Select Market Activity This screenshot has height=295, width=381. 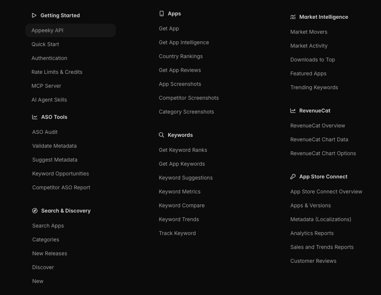click(x=309, y=46)
